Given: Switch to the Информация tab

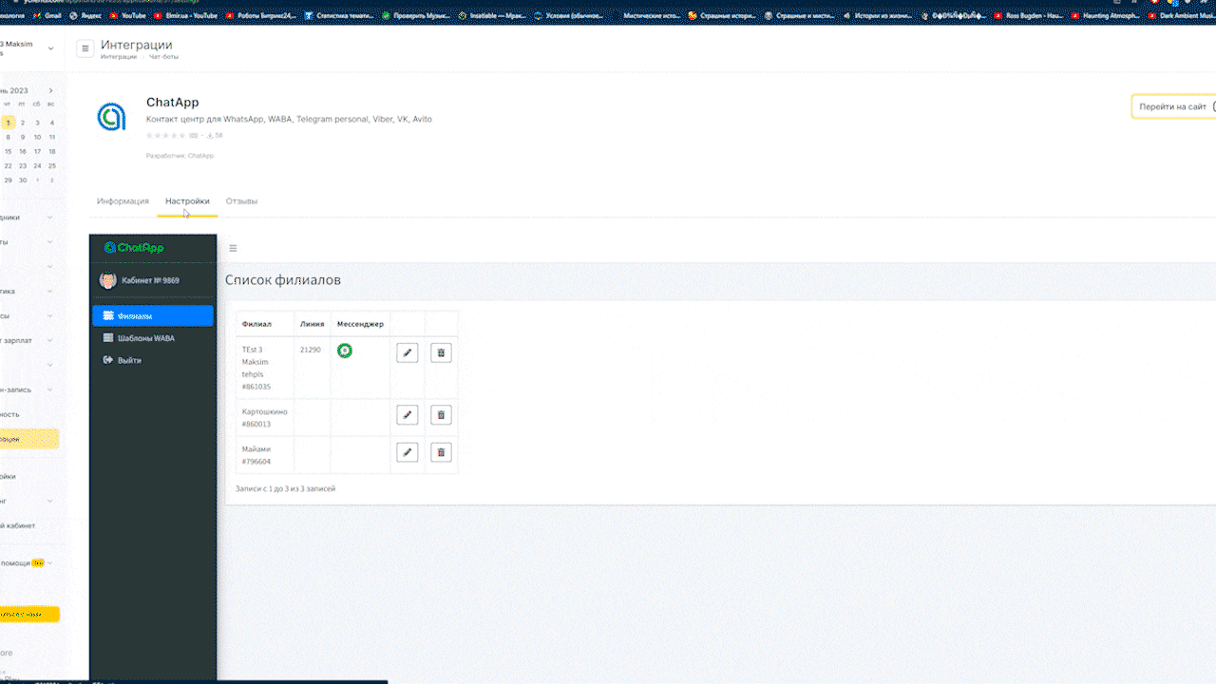Looking at the screenshot, I should [x=123, y=201].
